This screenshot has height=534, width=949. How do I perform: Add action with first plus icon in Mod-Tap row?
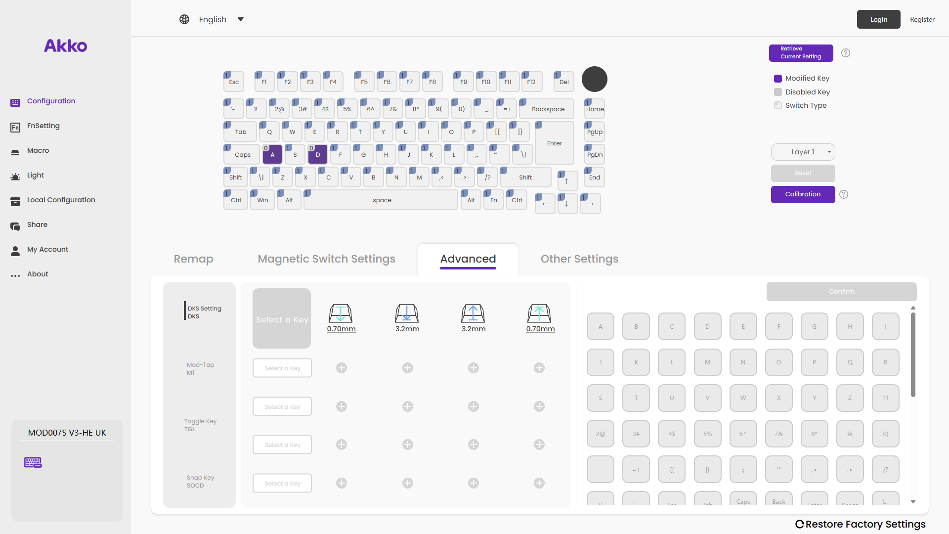(x=342, y=368)
